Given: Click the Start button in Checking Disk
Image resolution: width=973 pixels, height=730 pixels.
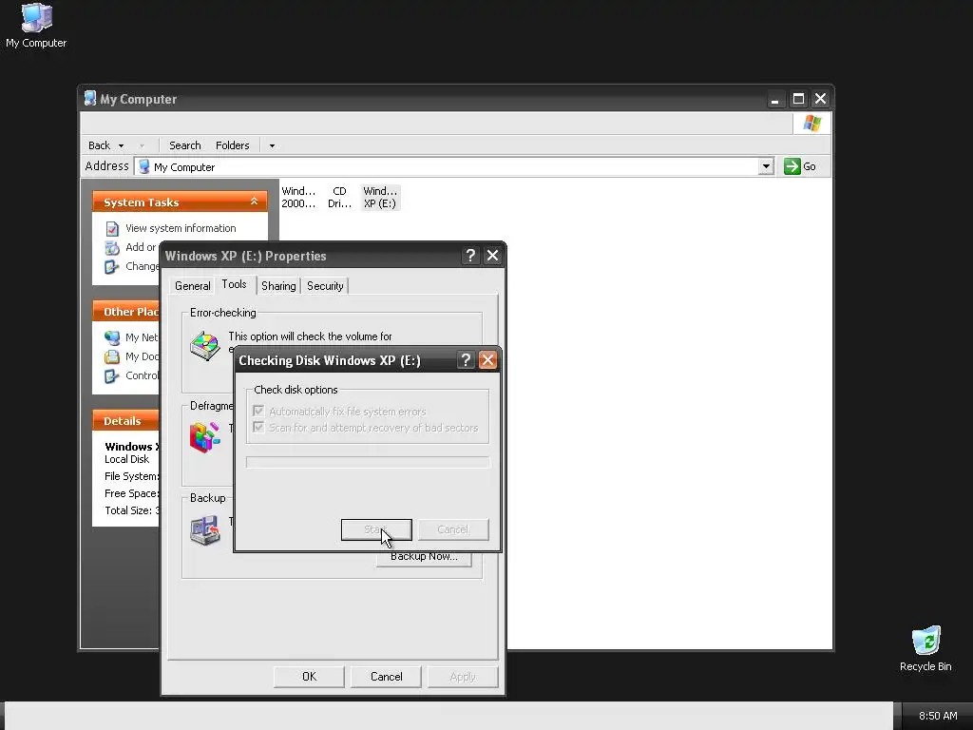Looking at the screenshot, I should point(376,529).
